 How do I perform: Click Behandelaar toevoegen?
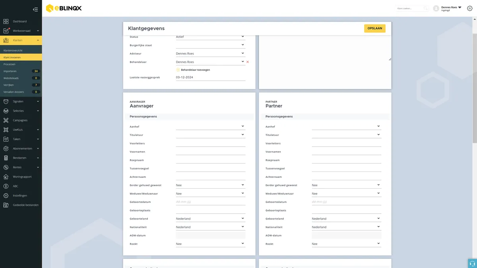point(193,70)
